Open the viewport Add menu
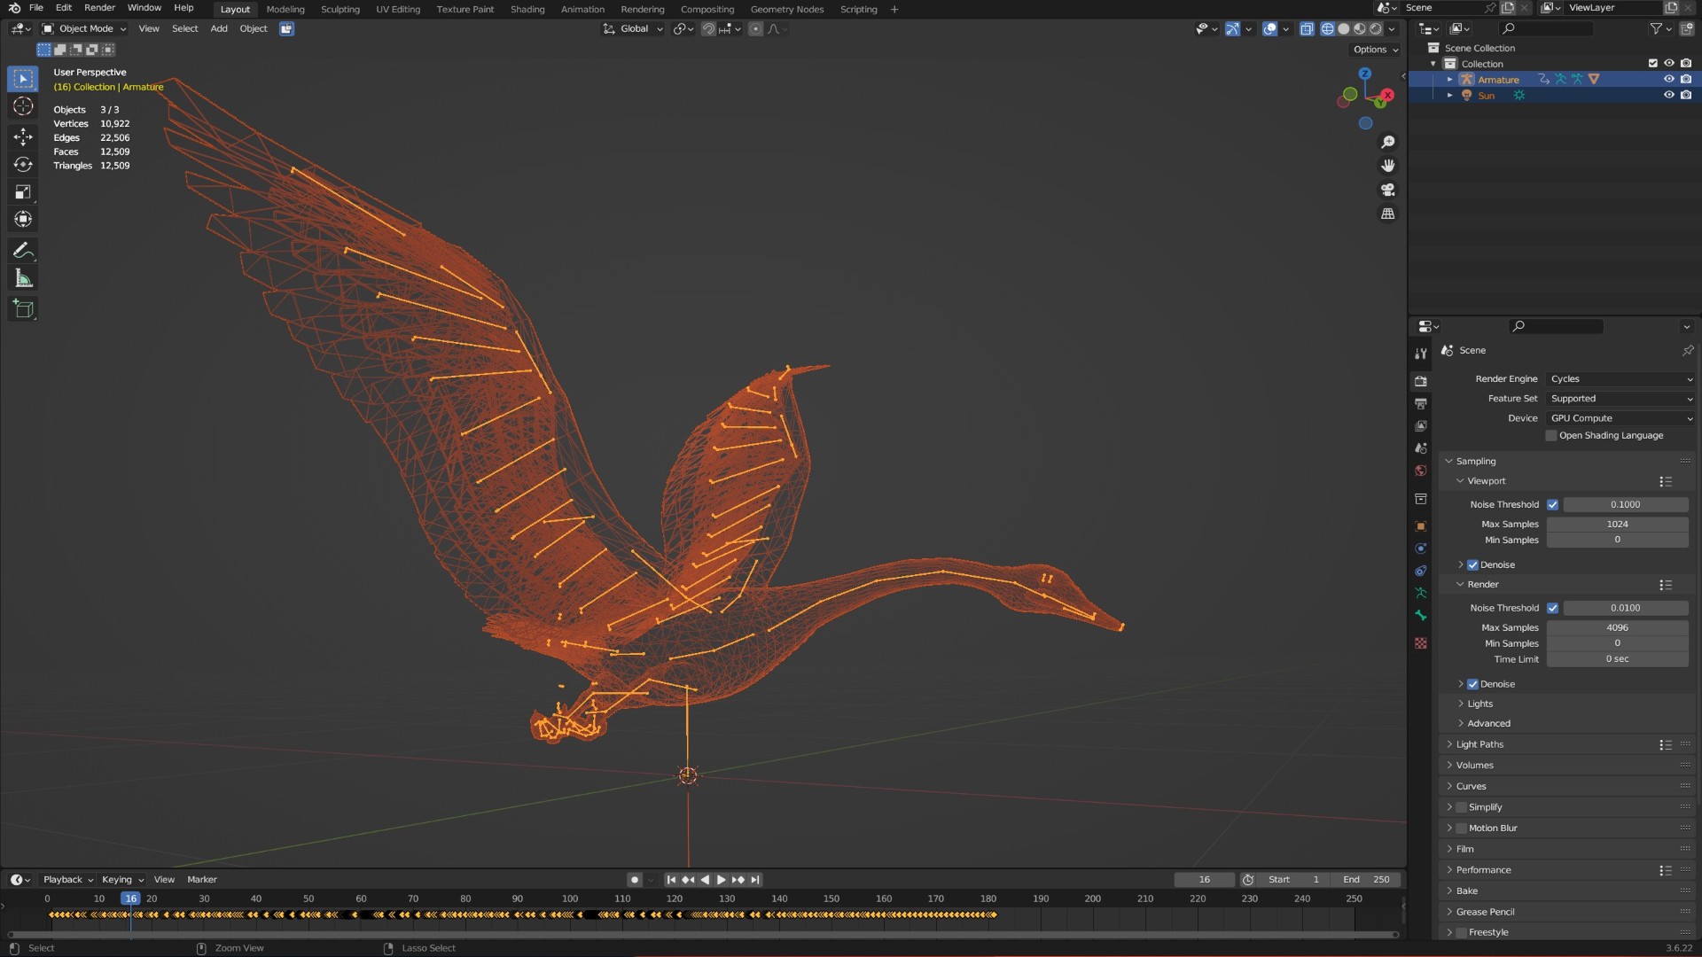The width and height of the screenshot is (1702, 957). [x=218, y=28]
